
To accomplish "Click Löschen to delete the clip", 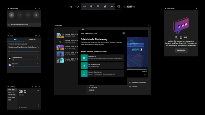I will (133, 87).
